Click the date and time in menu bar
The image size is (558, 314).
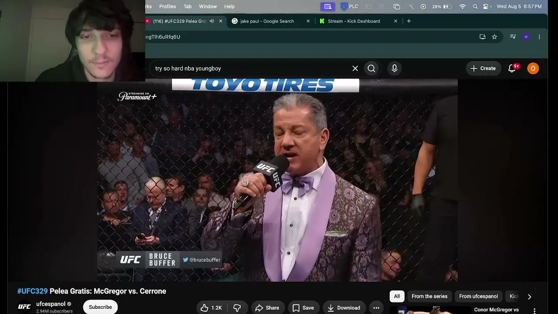[x=519, y=7]
